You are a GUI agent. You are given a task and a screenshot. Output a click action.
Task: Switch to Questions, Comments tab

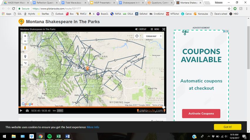[x=159, y=3]
